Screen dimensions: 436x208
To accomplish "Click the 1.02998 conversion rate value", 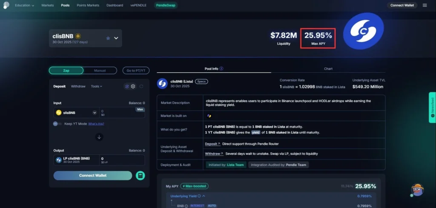I will click(x=307, y=87).
